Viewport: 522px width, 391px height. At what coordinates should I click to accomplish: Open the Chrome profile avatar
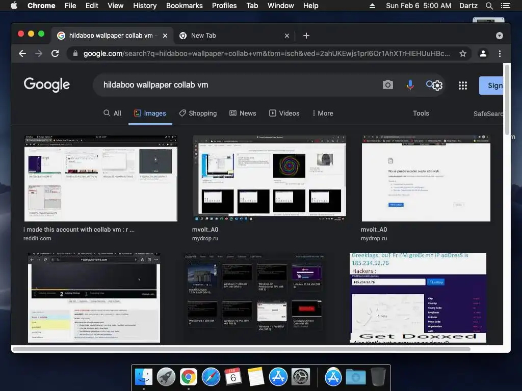click(x=483, y=53)
